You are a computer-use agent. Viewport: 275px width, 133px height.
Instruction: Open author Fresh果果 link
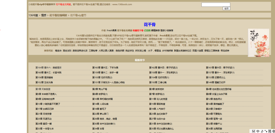point(111,30)
